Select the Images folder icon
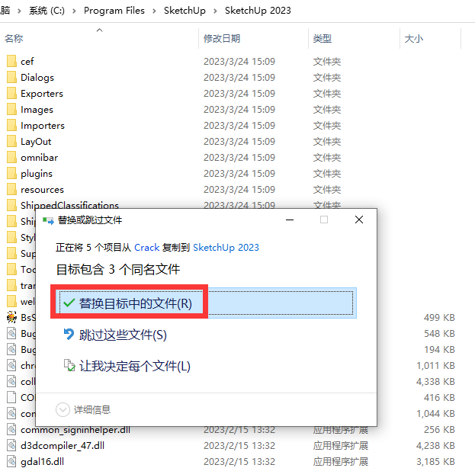Viewport: 475px width, 468px height. point(11,109)
